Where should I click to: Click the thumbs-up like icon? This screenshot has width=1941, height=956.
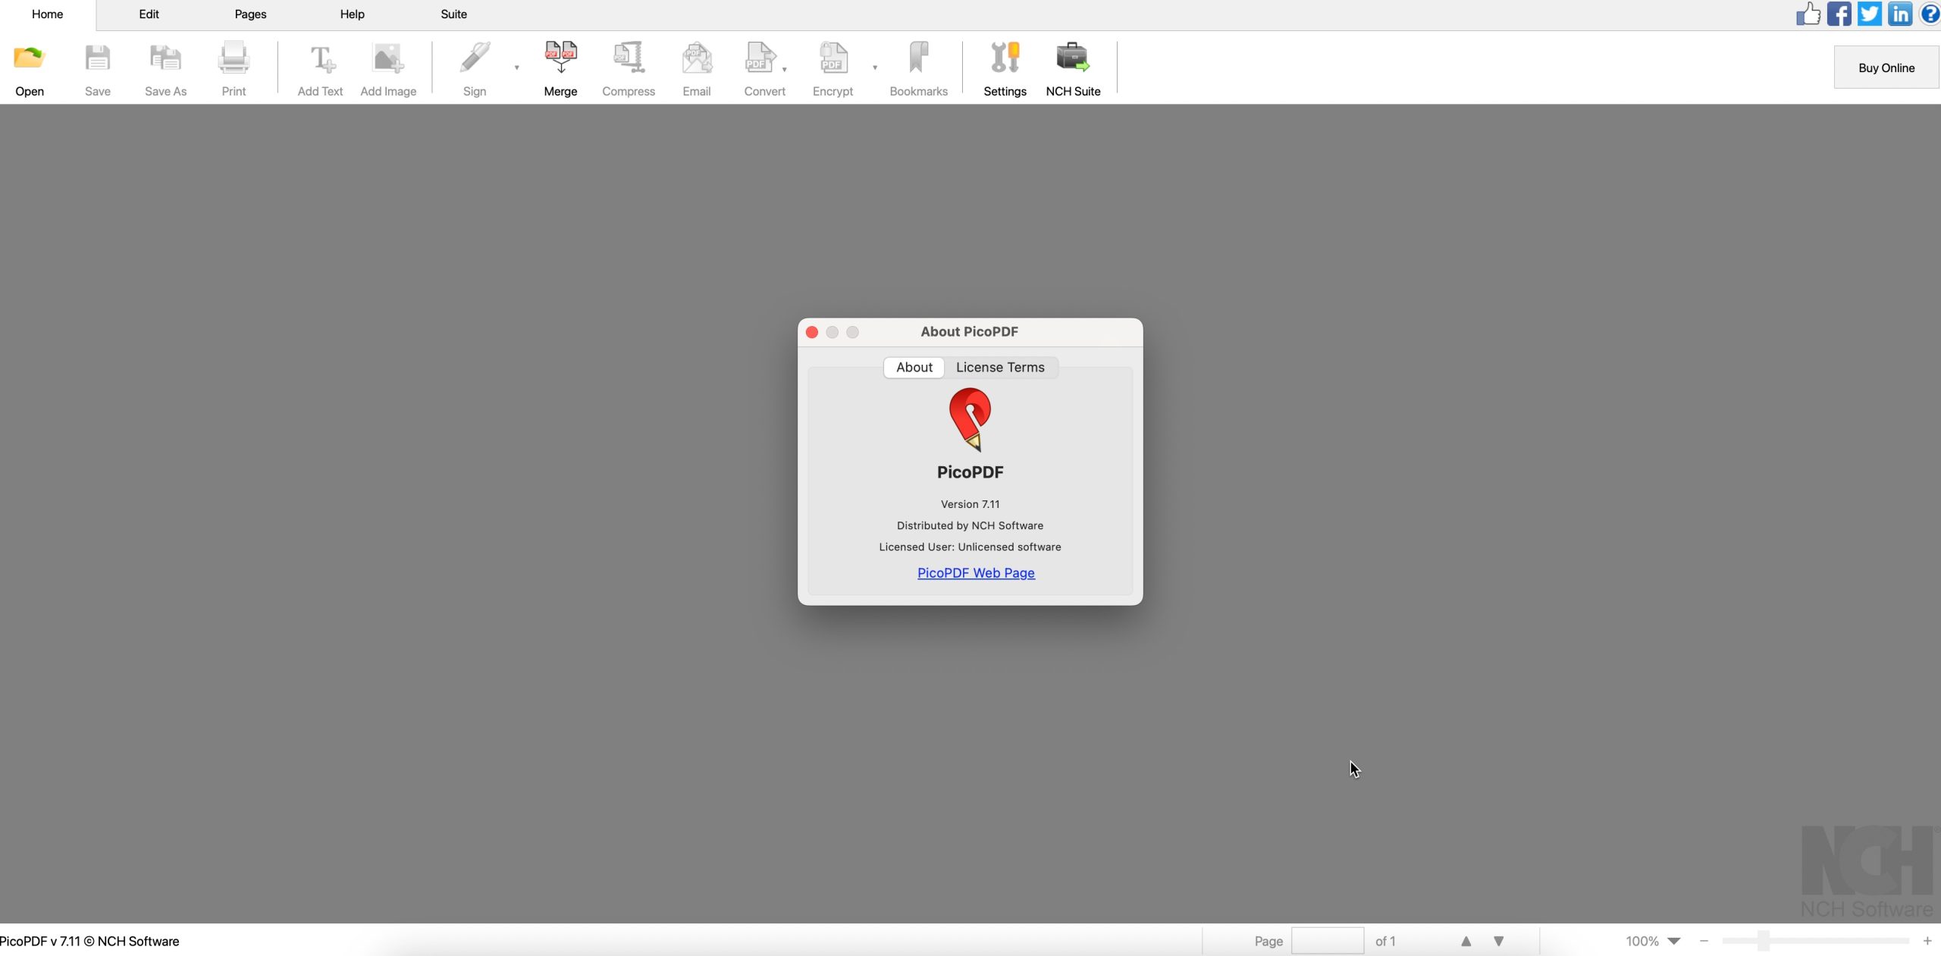[1808, 14]
